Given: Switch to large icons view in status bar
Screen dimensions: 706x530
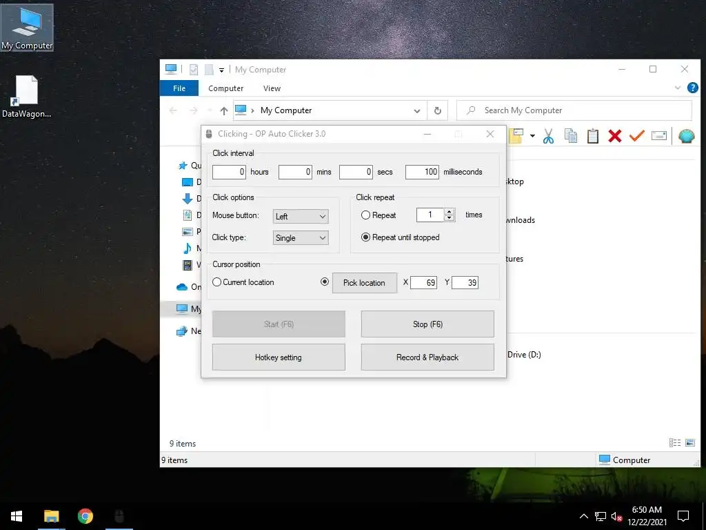Looking at the screenshot, I should (x=689, y=442).
